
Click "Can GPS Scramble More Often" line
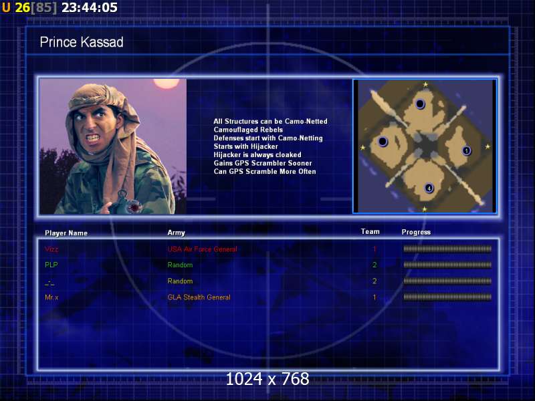(264, 172)
